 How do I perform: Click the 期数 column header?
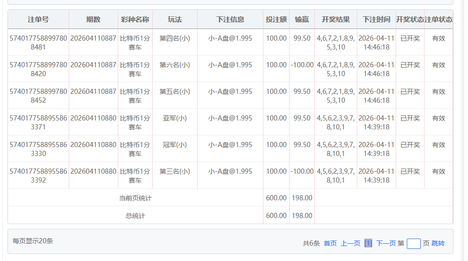click(x=93, y=20)
